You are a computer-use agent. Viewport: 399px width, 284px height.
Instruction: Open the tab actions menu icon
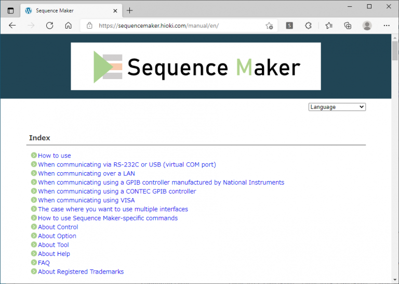coord(10,11)
